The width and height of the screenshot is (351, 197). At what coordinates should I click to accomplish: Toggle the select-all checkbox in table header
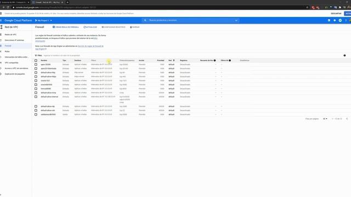click(36, 61)
